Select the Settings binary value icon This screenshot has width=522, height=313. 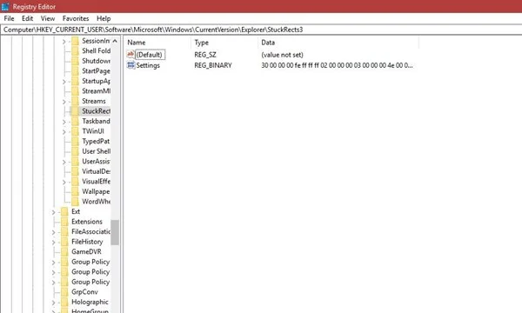(x=130, y=65)
